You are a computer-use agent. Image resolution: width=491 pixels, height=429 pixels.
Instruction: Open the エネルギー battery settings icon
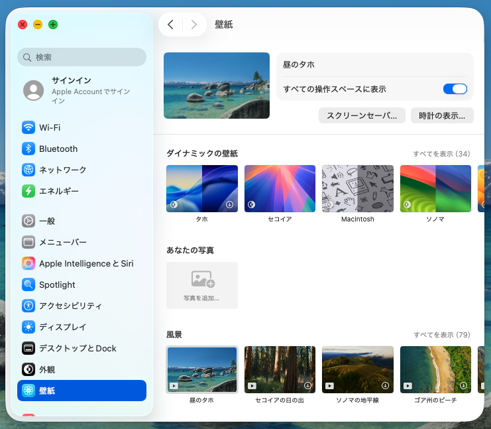(28, 191)
